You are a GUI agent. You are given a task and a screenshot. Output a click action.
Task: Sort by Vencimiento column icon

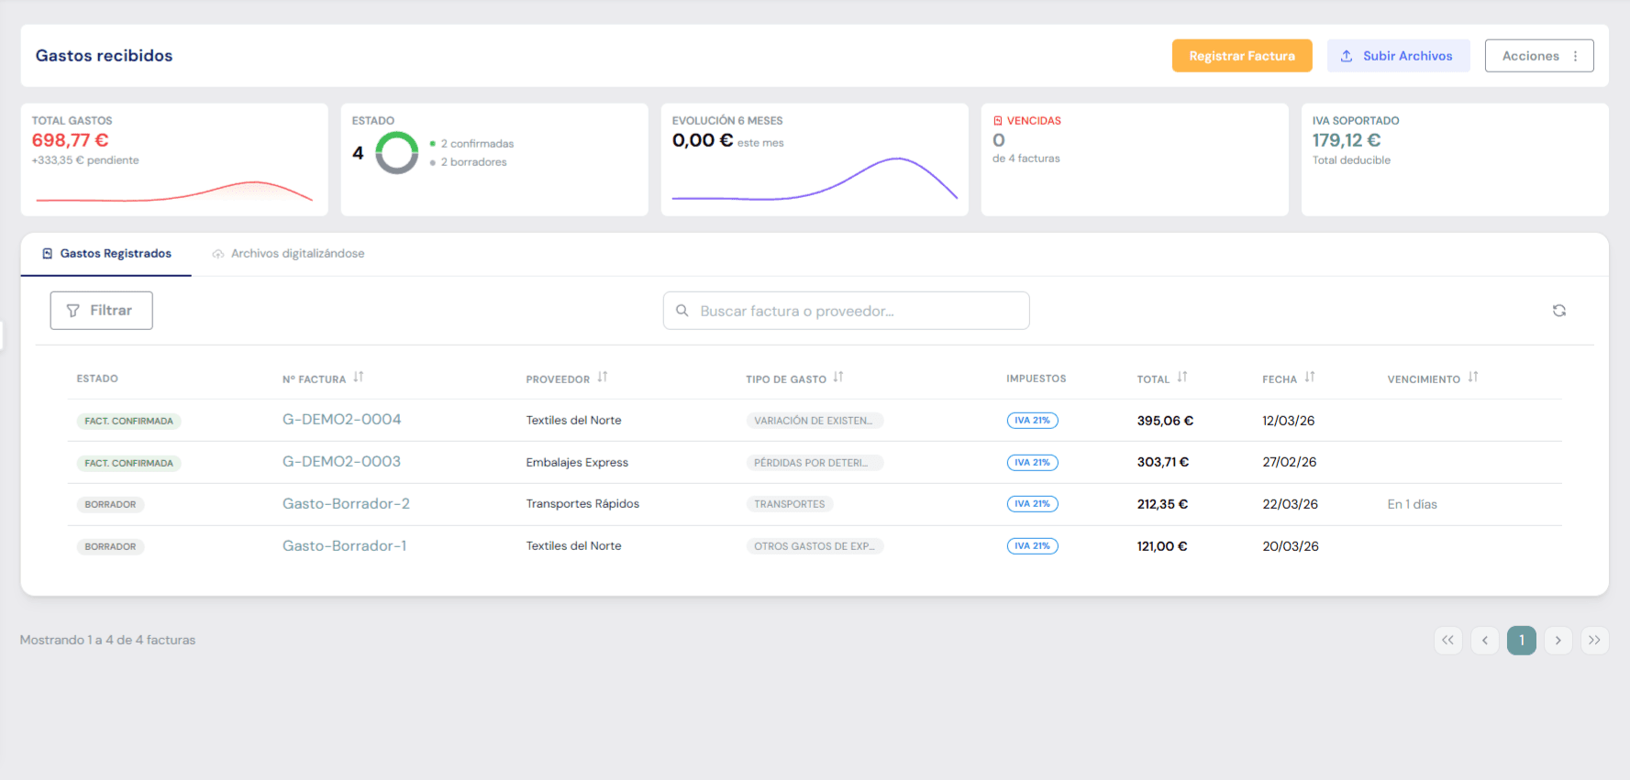pos(1473,378)
